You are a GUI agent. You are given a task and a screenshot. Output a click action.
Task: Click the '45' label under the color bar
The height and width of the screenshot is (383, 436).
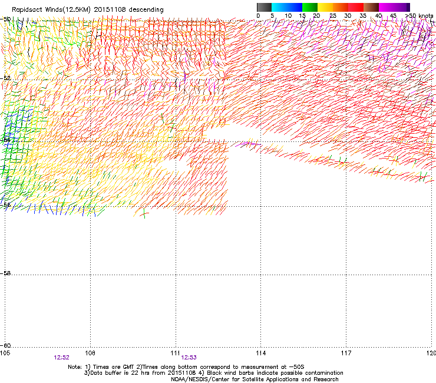(393, 16)
